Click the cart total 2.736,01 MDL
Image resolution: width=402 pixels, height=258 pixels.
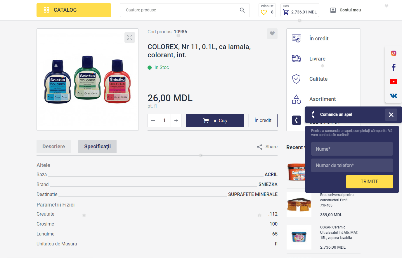tap(304, 12)
